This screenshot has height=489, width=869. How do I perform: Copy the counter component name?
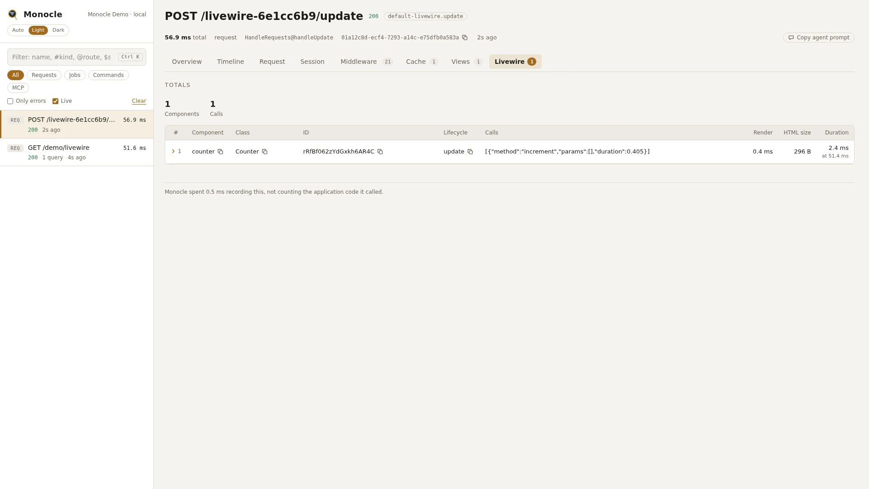[x=220, y=152]
